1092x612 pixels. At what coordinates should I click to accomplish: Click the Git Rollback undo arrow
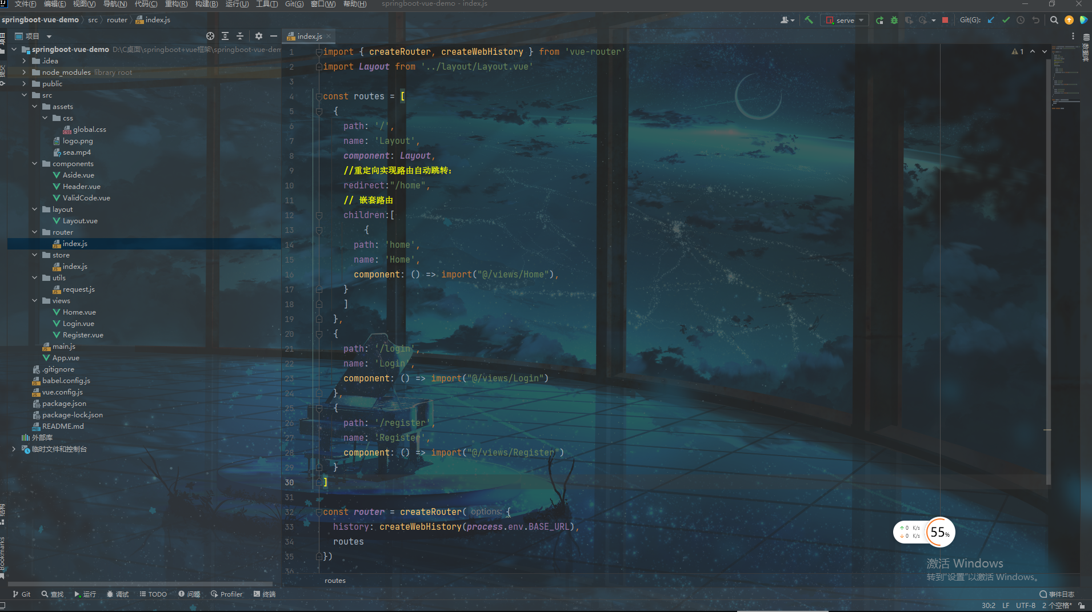click(x=1035, y=20)
